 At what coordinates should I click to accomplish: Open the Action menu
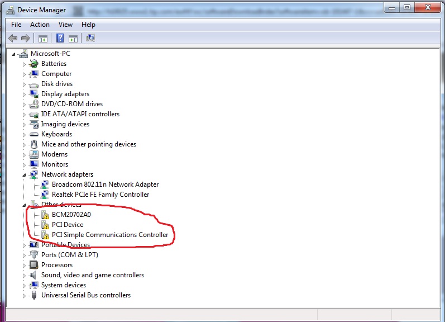(x=40, y=25)
